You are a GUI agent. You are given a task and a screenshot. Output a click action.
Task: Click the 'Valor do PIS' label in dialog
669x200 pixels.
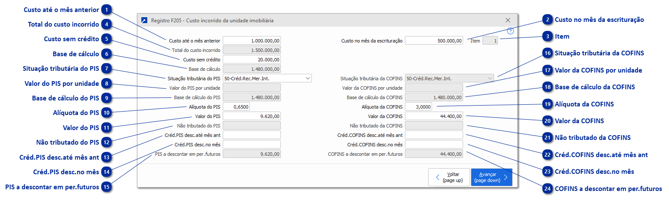pos(208,116)
